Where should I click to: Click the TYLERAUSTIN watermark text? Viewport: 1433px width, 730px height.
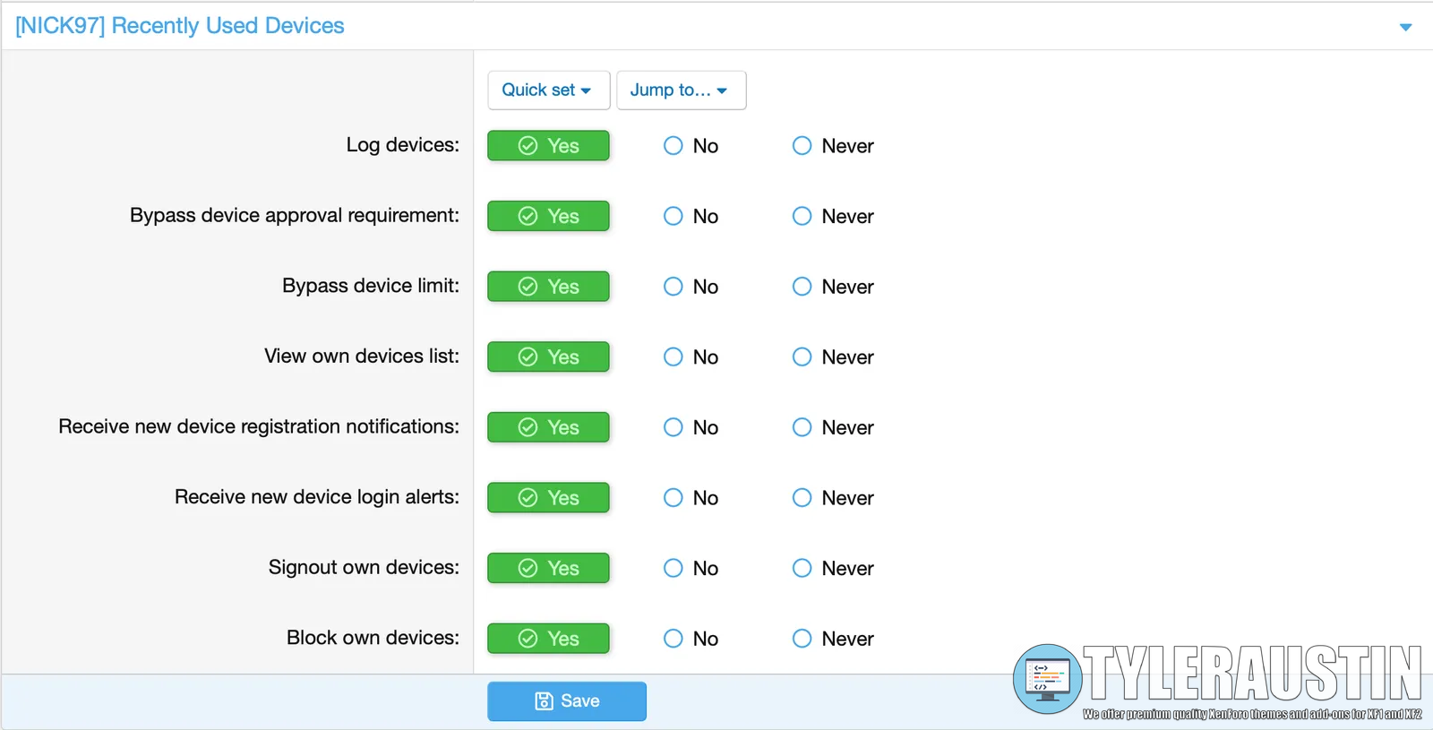coord(1251,674)
